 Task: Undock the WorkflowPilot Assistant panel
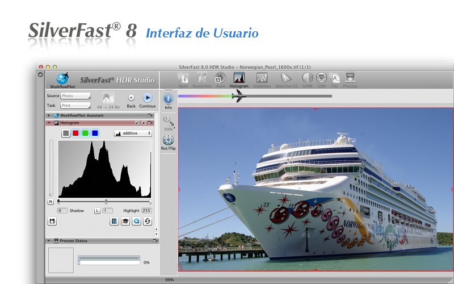pyautogui.click(x=150, y=115)
